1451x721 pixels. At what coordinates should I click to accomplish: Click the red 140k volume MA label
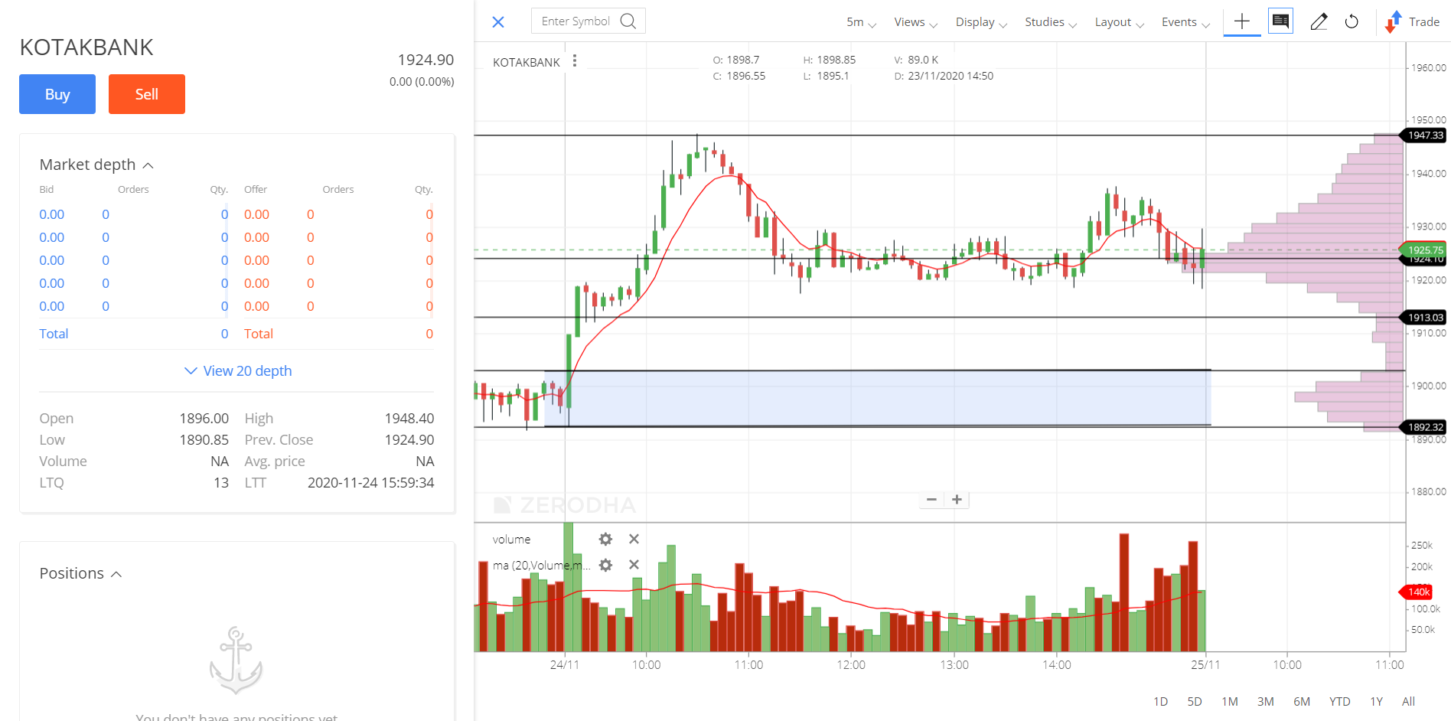pyautogui.click(x=1417, y=592)
